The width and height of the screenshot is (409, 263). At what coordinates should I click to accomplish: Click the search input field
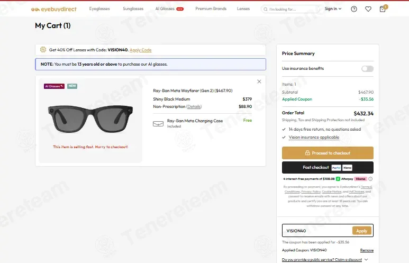point(290,10)
